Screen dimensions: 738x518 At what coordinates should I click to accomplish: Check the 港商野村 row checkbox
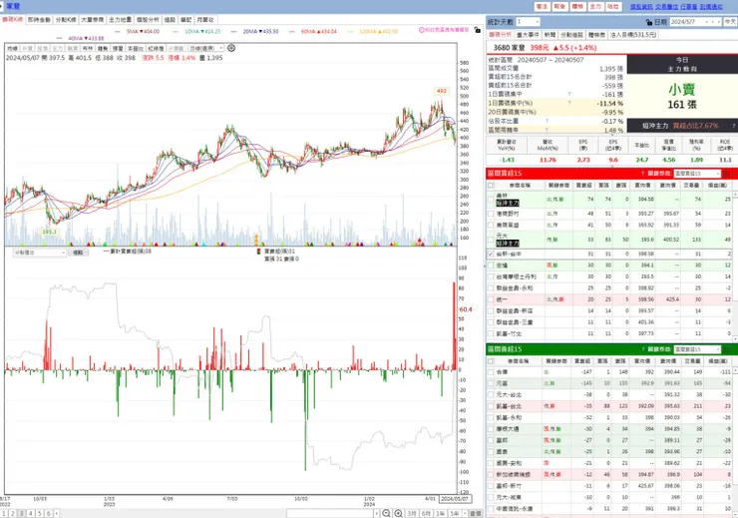(491, 214)
